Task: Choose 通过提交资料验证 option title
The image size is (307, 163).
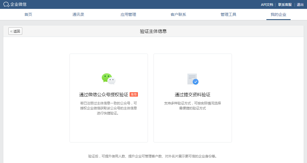Action: (x=192, y=95)
